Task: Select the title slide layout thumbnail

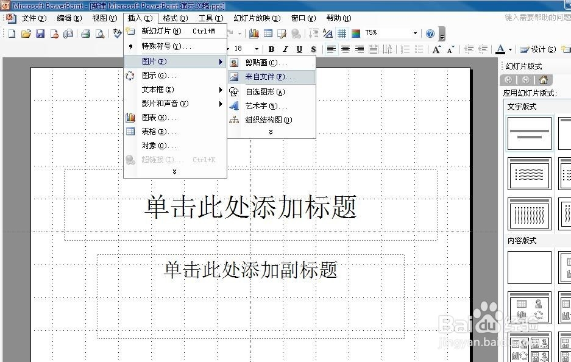Action: click(x=530, y=133)
